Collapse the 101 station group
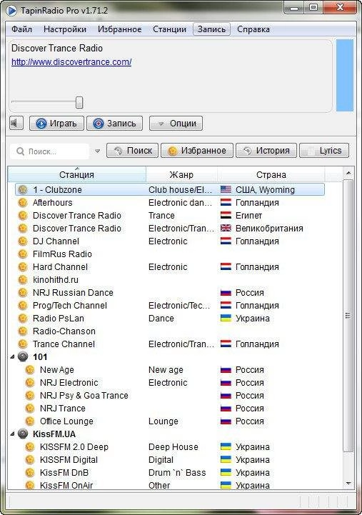The width and height of the screenshot is (362, 515). tap(12, 356)
